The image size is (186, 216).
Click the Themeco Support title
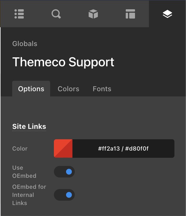[63, 62]
